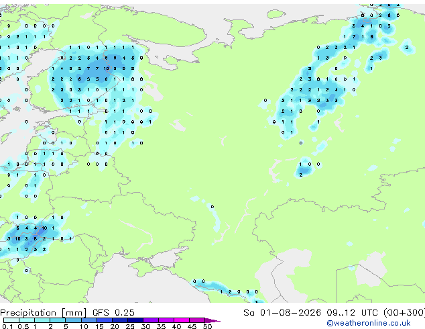Click the "20" legend scale value
The height and width of the screenshot is (329, 425).
point(115,326)
